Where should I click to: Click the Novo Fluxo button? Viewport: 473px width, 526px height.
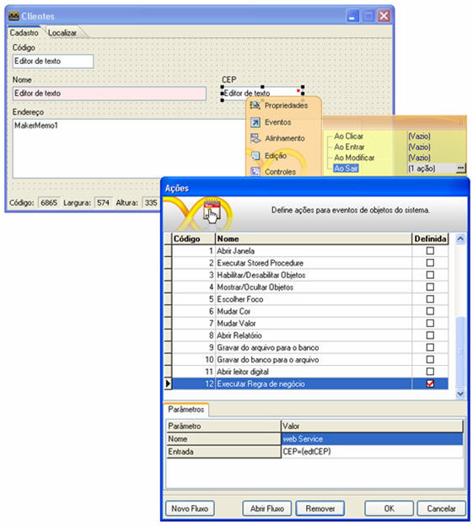coord(190,509)
